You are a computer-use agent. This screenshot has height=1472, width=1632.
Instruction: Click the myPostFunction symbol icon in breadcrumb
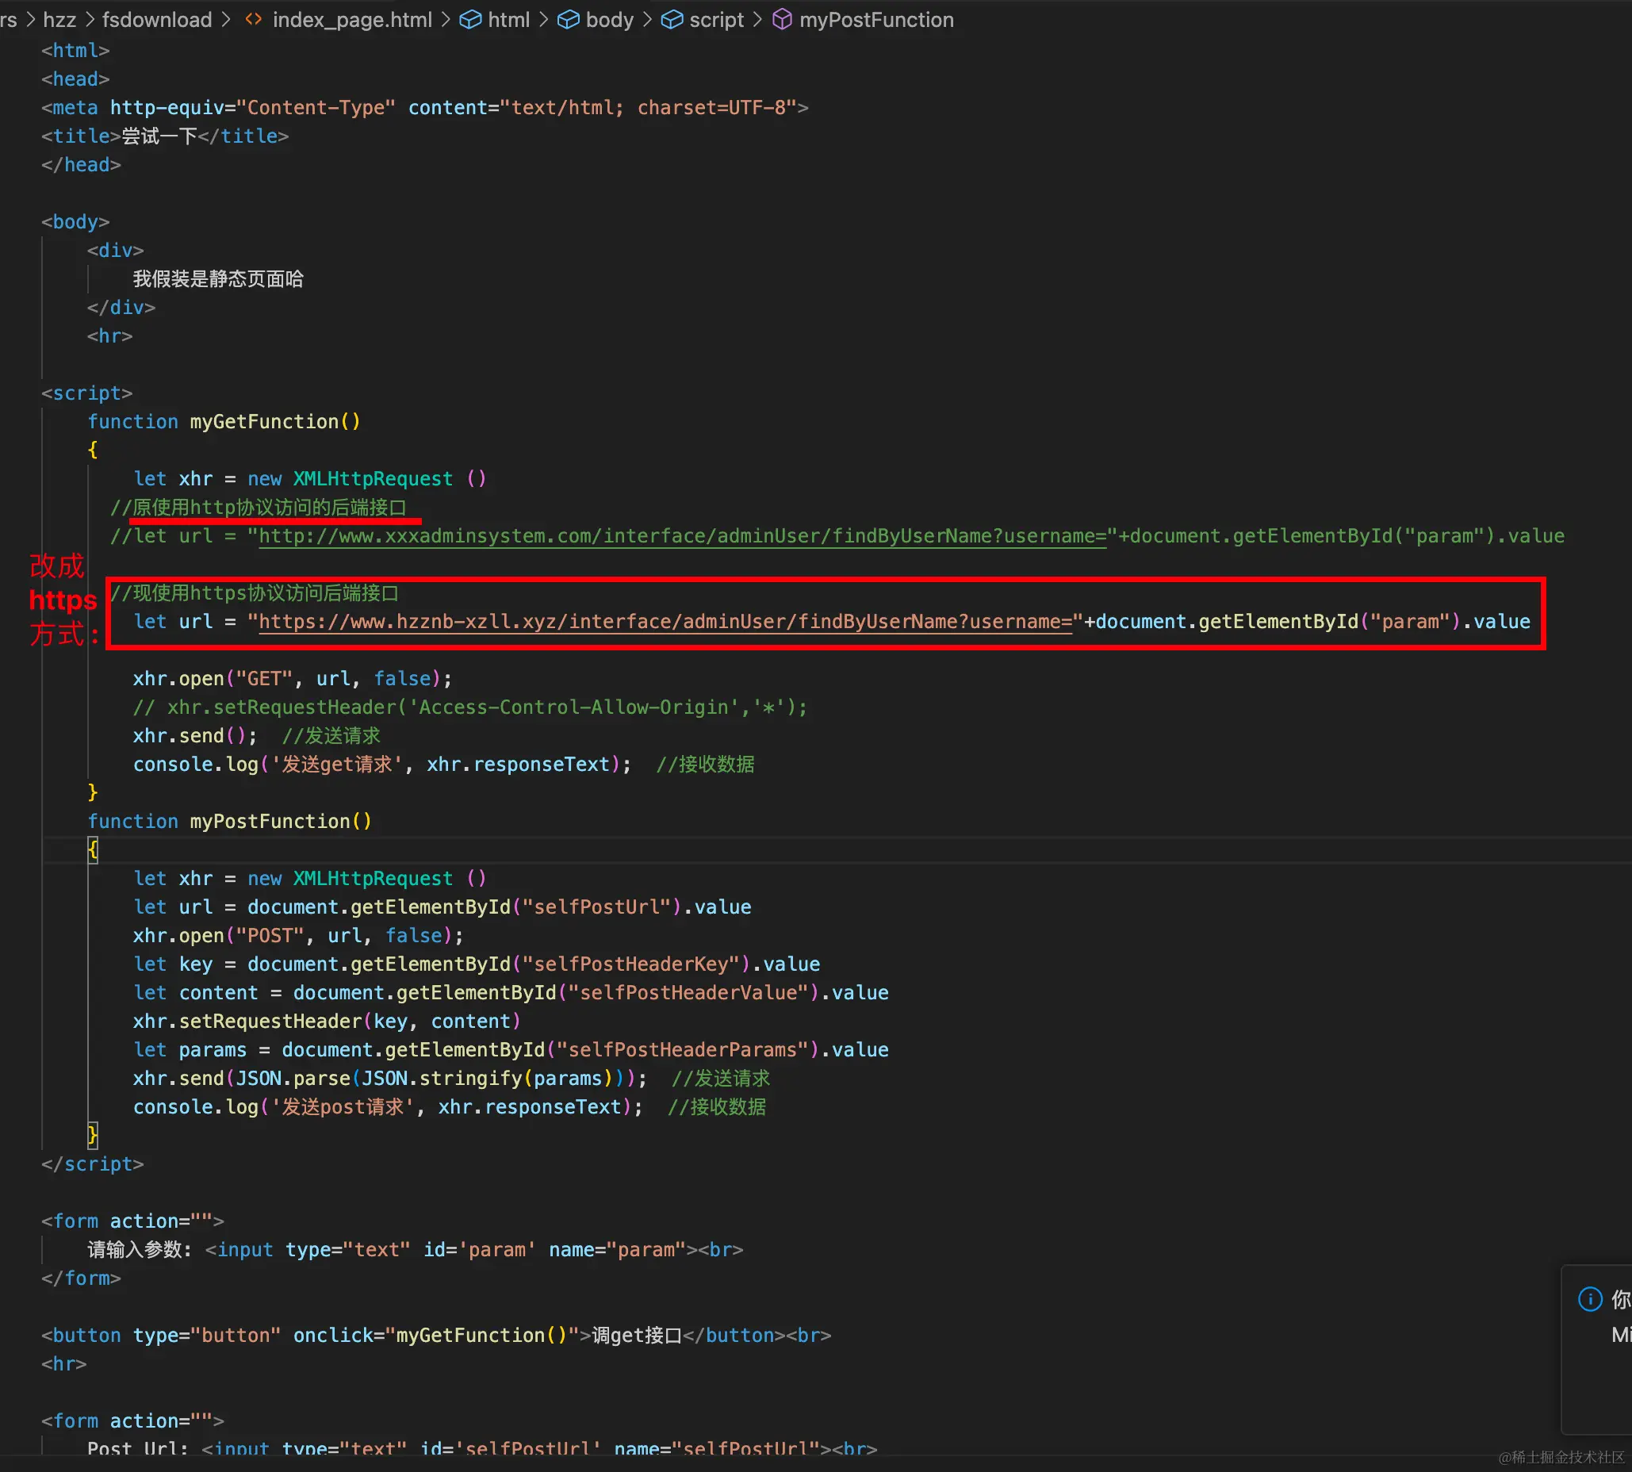tap(781, 19)
